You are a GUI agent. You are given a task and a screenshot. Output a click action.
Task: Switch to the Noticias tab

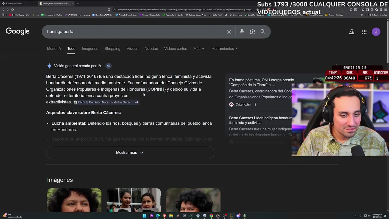(151, 49)
